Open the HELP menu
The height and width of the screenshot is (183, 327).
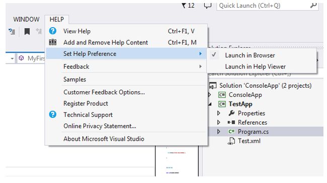pos(56,20)
